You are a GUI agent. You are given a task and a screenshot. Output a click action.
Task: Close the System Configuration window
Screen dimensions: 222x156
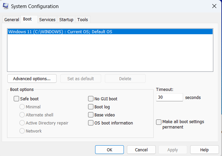214,6
